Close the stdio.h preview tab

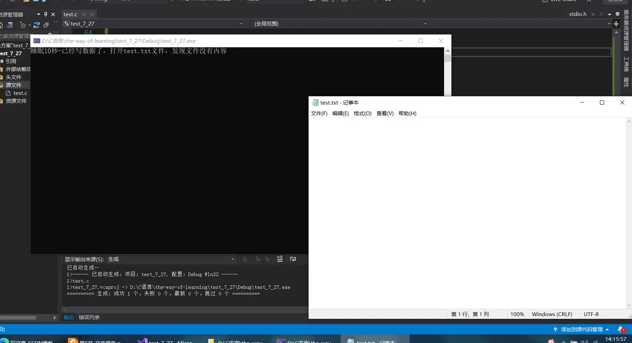[601, 14]
